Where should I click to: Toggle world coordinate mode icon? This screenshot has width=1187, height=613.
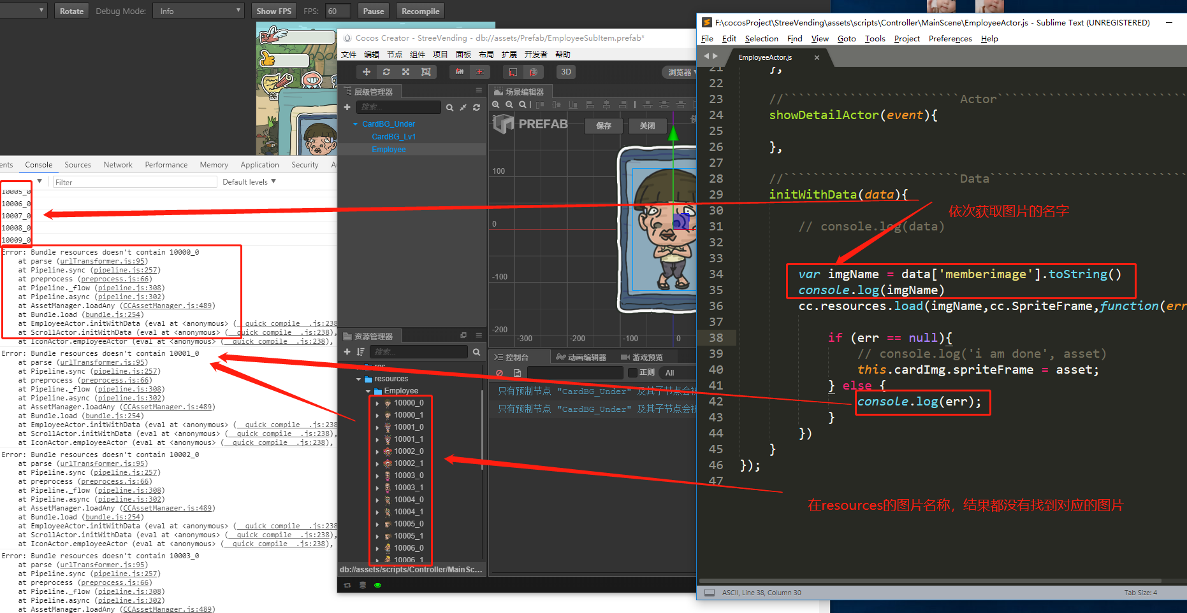coord(534,72)
